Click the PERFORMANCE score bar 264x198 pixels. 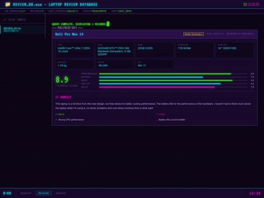173,74
